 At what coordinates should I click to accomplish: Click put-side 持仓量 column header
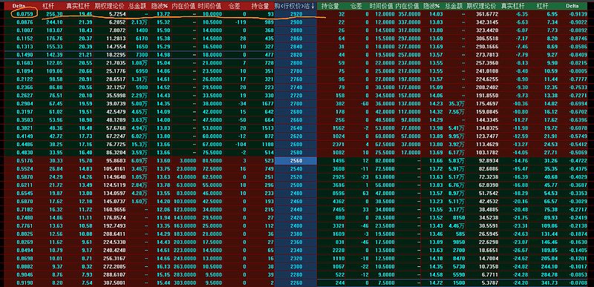point(330,6)
